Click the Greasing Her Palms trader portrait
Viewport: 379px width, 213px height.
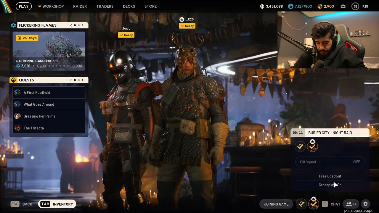[x=17, y=116]
